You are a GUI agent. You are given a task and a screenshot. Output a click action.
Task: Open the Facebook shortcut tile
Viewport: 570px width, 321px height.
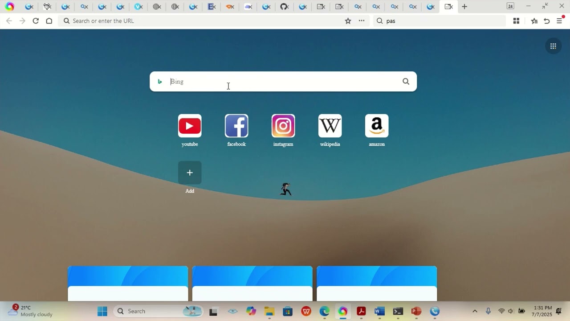click(x=236, y=126)
